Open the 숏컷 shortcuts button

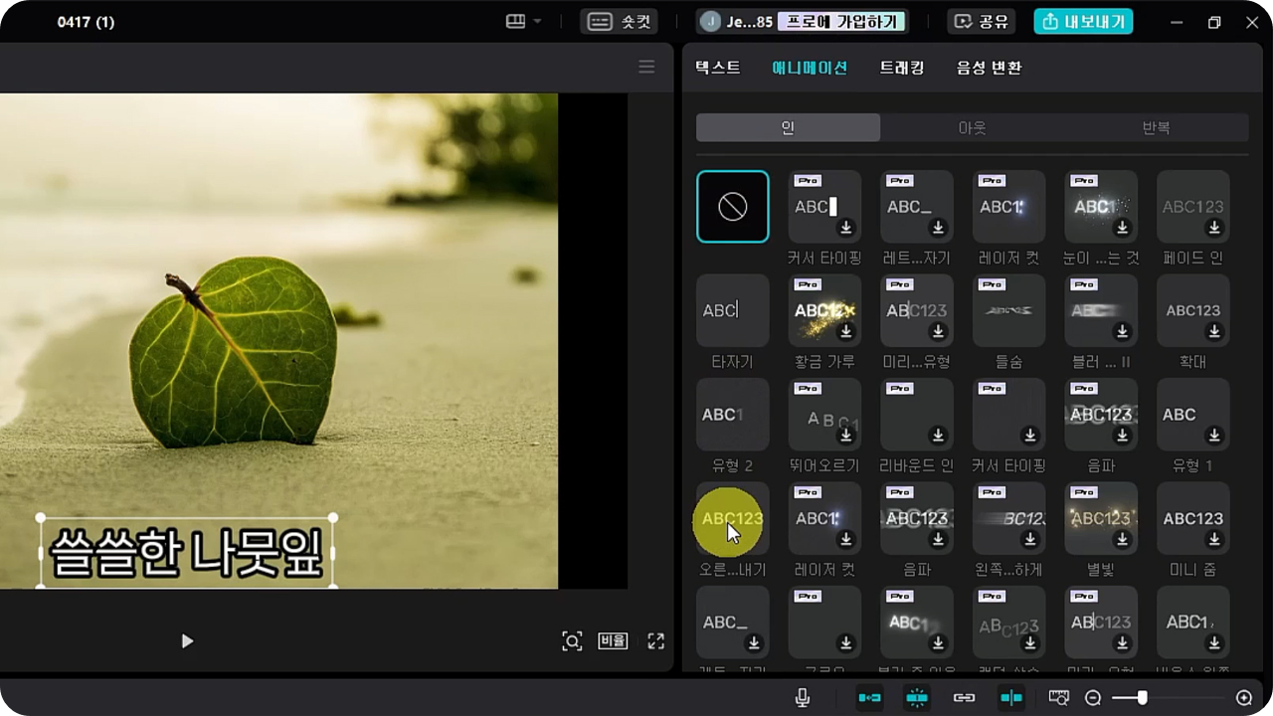point(619,22)
